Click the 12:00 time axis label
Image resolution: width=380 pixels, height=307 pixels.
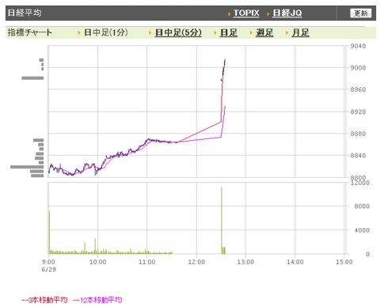pos(196,262)
